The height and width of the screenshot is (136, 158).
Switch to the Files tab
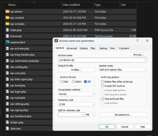click(x=93, y=48)
